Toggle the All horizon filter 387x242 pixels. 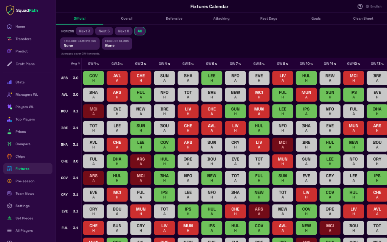pos(140,31)
